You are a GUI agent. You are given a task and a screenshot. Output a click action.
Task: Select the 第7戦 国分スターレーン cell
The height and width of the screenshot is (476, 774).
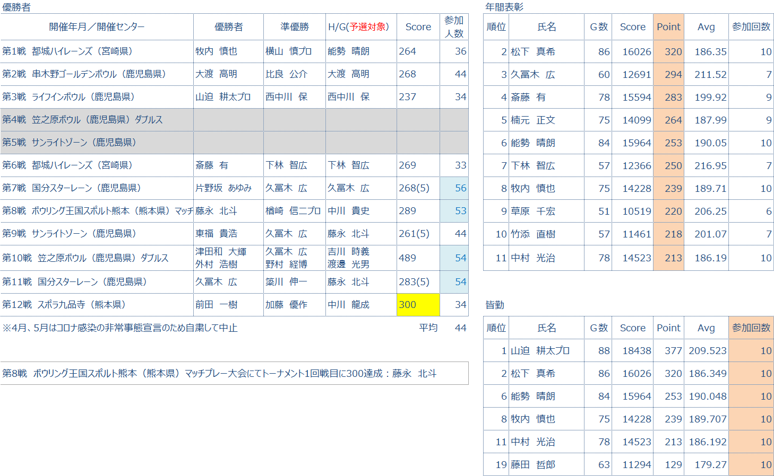click(97, 188)
